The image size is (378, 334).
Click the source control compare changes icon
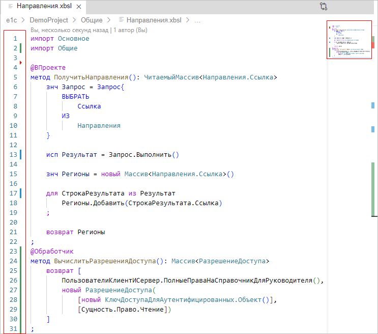tap(324, 7)
